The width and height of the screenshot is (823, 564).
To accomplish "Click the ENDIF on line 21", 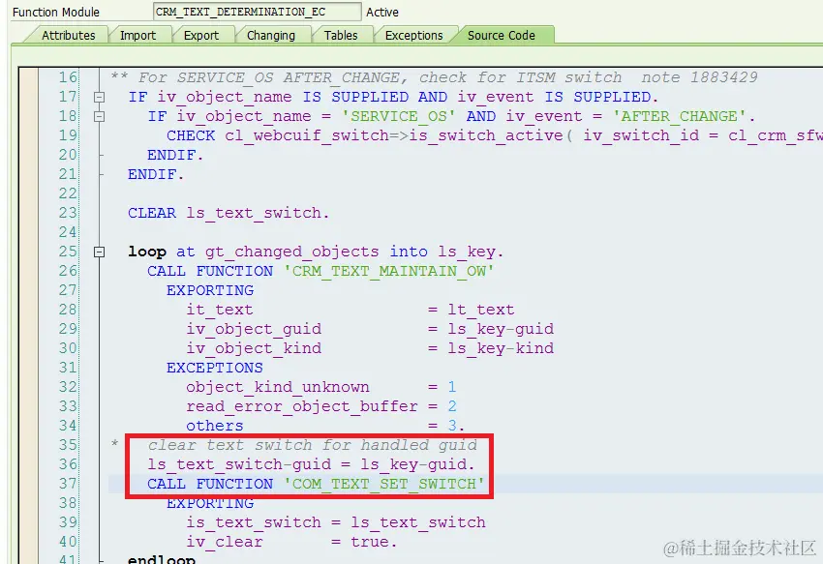I will [156, 175].
